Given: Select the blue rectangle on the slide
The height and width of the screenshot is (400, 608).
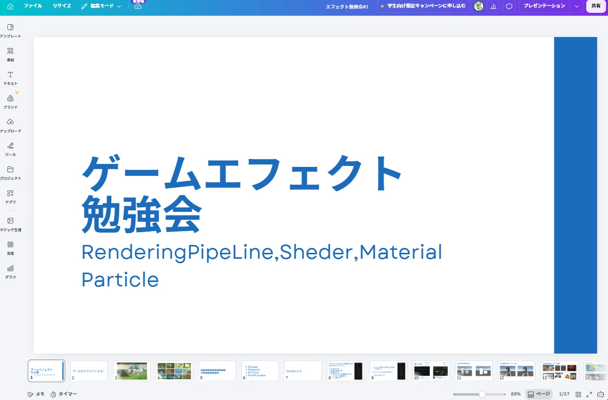Looking at the screenshot, I should 575,195.
